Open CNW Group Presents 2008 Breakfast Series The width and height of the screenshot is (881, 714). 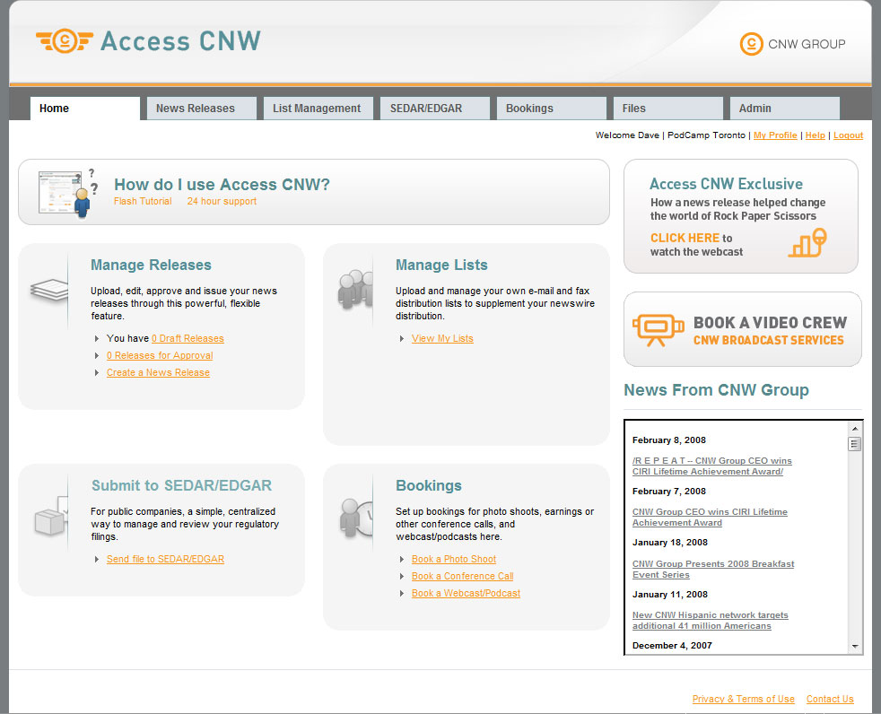pyautogui.click(x=713, y=569)
